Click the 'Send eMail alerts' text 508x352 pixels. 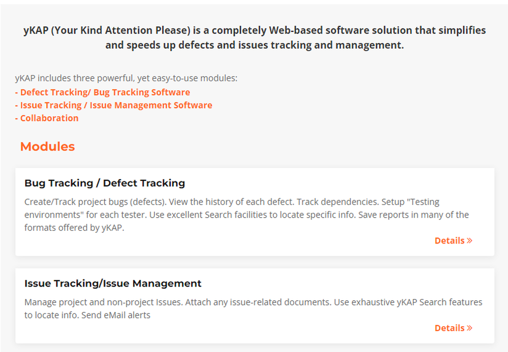[116, 315]
